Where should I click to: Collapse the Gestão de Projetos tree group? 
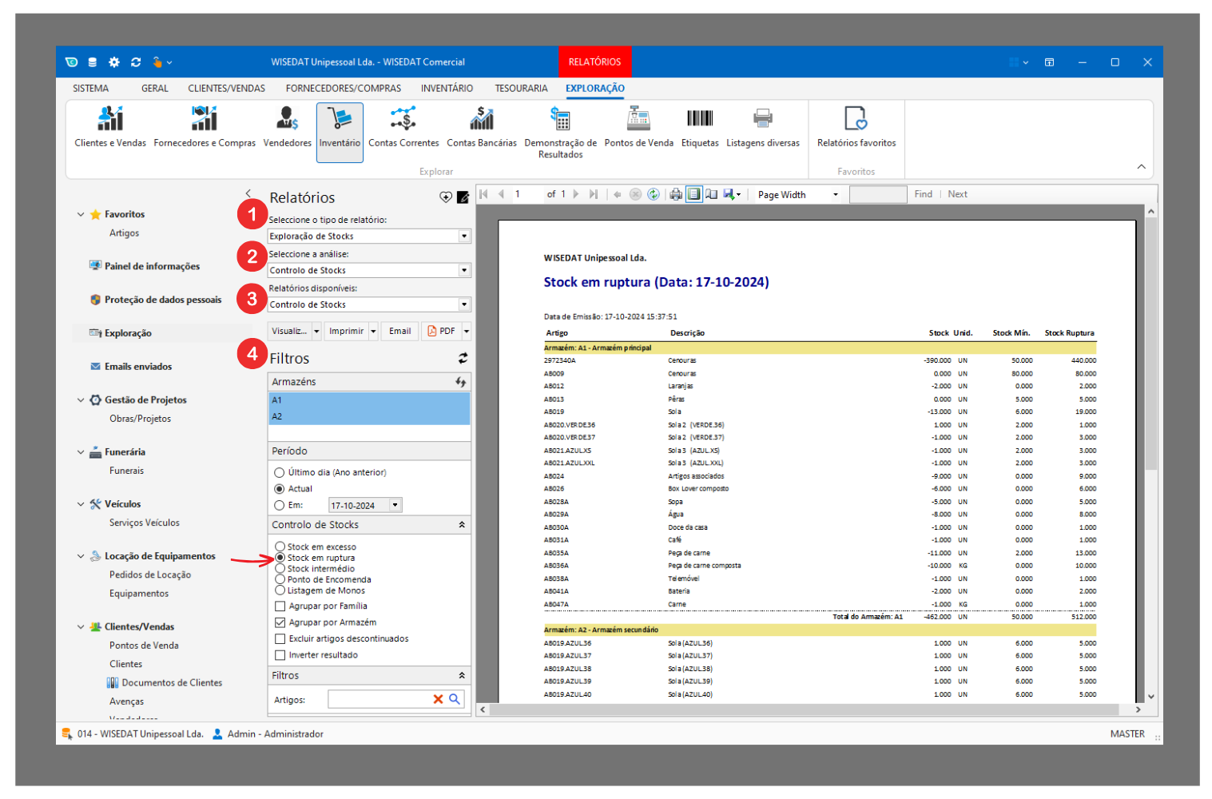[81, 400]
